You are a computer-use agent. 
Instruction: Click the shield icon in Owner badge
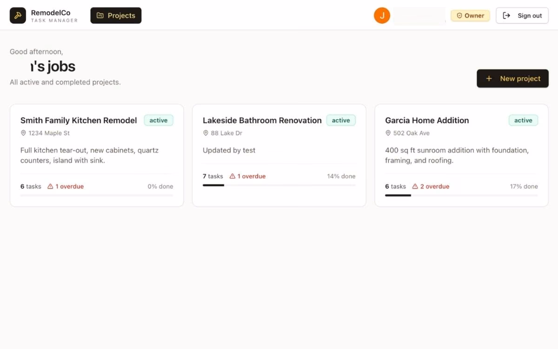point(459,15)
